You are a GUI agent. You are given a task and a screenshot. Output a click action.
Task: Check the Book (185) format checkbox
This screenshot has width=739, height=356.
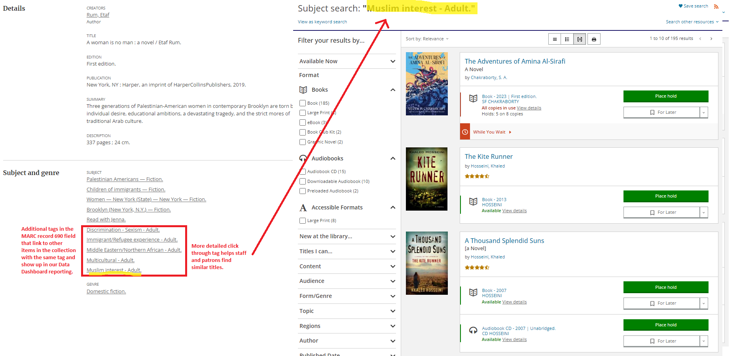tap(303, 103)
